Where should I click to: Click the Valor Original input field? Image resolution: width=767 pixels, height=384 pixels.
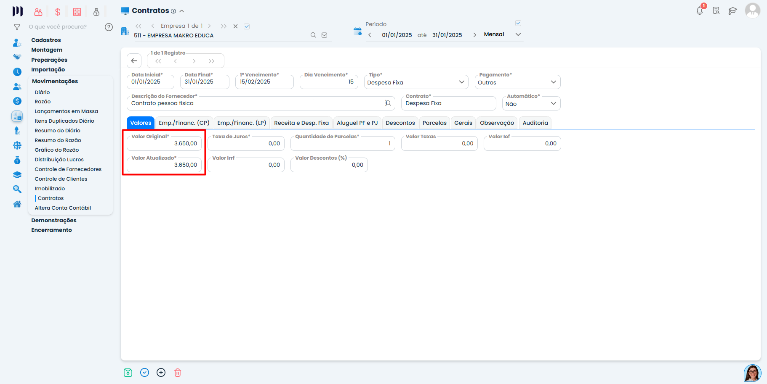click(x=165, y=144)
